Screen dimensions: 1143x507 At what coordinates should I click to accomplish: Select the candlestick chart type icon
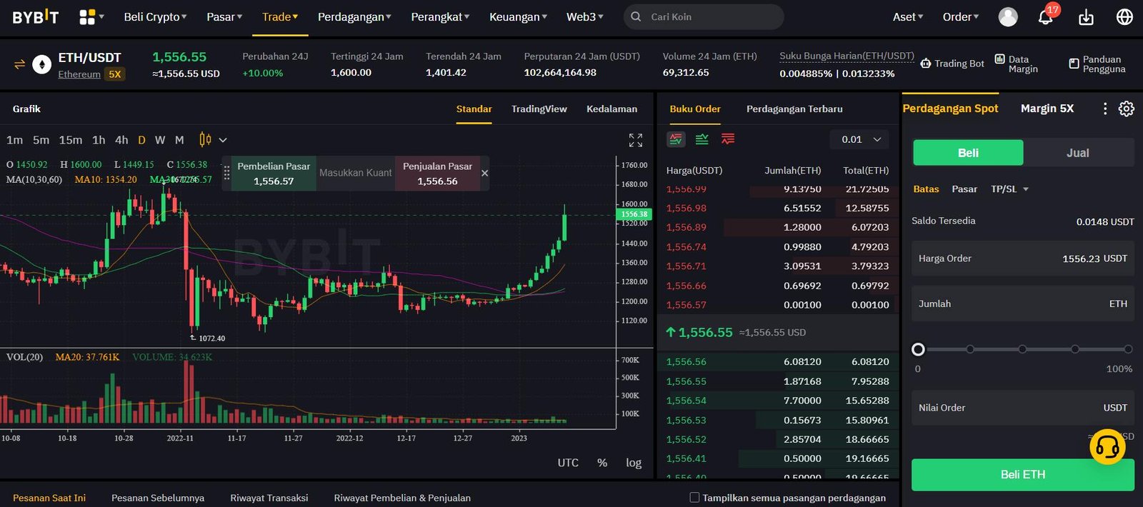click(x=205, y=139)
